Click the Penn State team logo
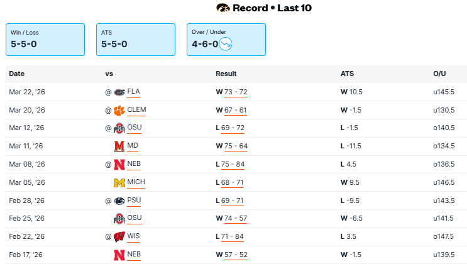Viewport: 467px width, 264px height. (x=119, y=201)
